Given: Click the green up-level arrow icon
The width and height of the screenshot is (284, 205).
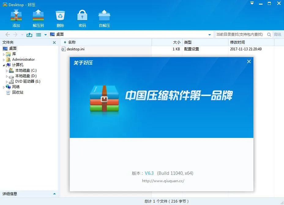Looking at the screenshot, I should pyautogui.click(x=29, y=34).
